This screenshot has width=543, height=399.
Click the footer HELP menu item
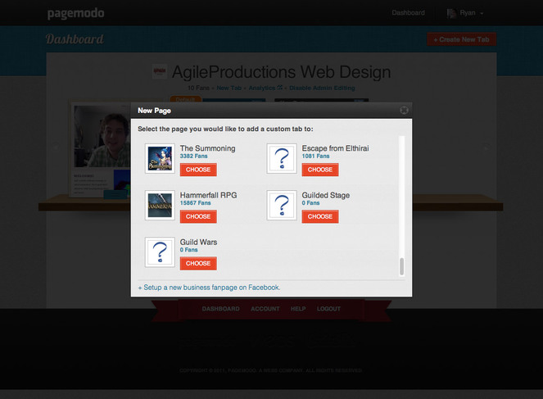pos(298,309)
